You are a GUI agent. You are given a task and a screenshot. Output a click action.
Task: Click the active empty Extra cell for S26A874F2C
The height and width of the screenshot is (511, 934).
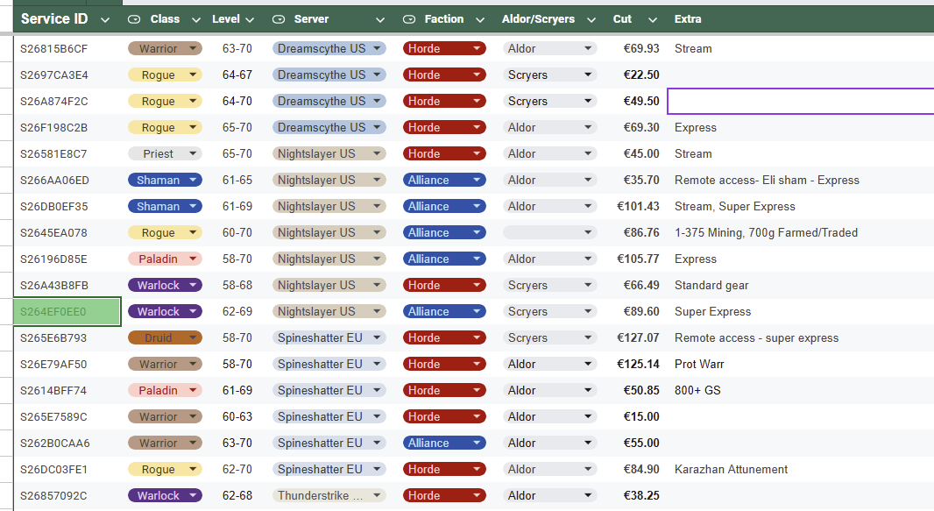(x=801, y=102)
